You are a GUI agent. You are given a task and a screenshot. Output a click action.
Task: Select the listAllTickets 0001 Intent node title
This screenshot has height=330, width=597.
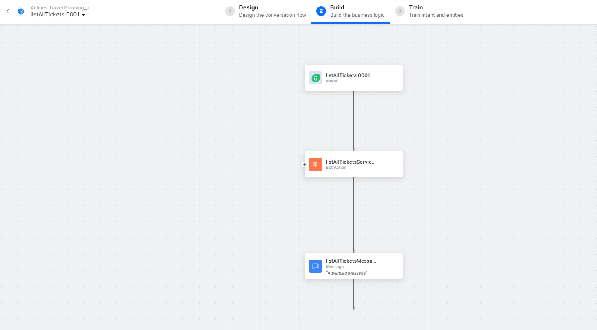[348, 75]
